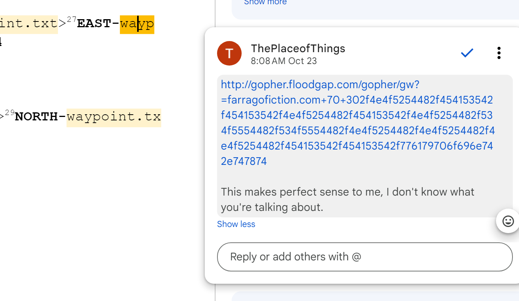Add an emoji reaction to the comment
This screenshot has width=519, height=301.
508,221
